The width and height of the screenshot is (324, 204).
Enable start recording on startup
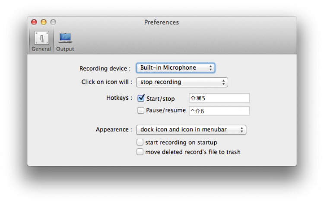[x=140, y=142]
